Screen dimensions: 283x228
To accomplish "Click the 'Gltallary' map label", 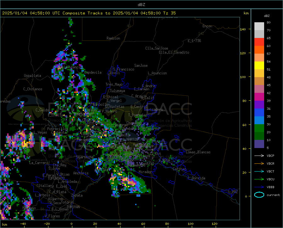I will [45, 186].
